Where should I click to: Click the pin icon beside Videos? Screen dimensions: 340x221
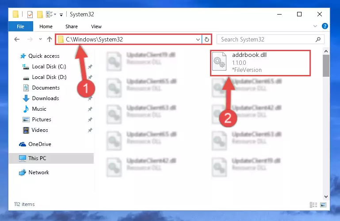(x=90, y=130)
